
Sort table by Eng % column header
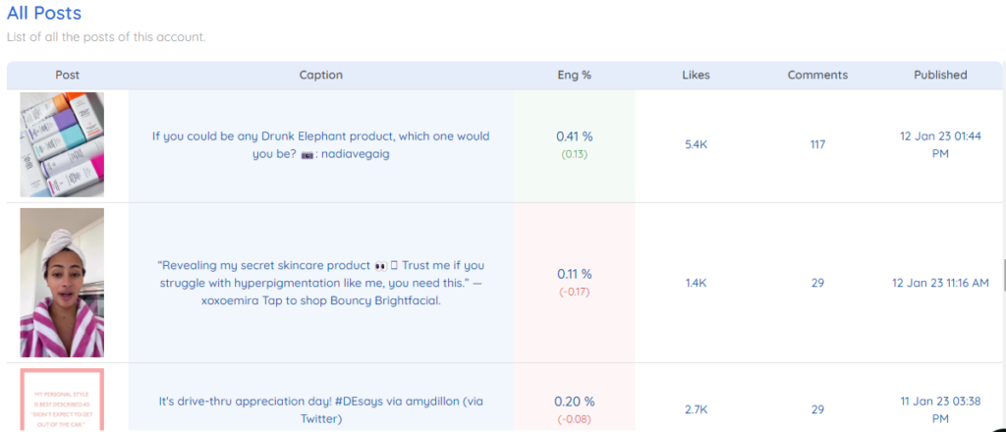coord(574,75)
